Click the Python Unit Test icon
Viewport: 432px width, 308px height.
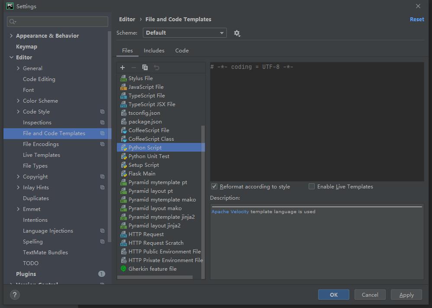[x=123, y=156]
